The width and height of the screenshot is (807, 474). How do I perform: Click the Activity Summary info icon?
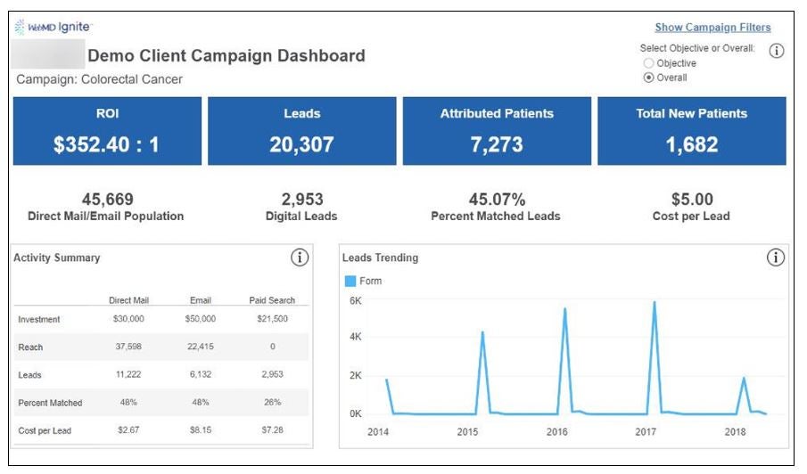300,257
